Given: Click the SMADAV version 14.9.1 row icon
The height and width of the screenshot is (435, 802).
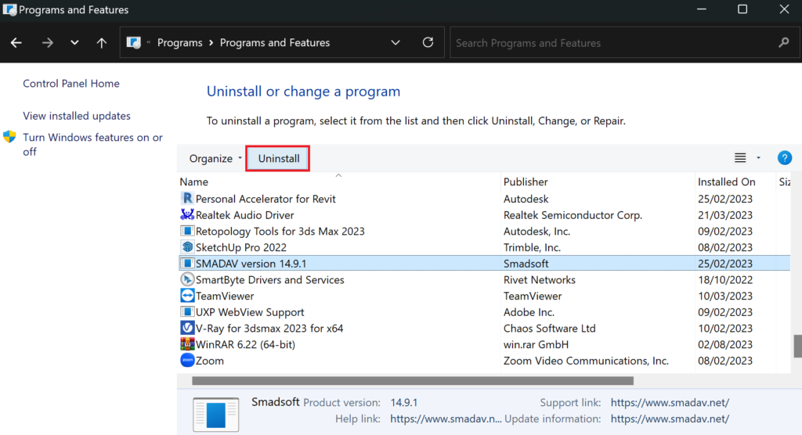Looking at the screenshot, I should [x=187, y=263].
